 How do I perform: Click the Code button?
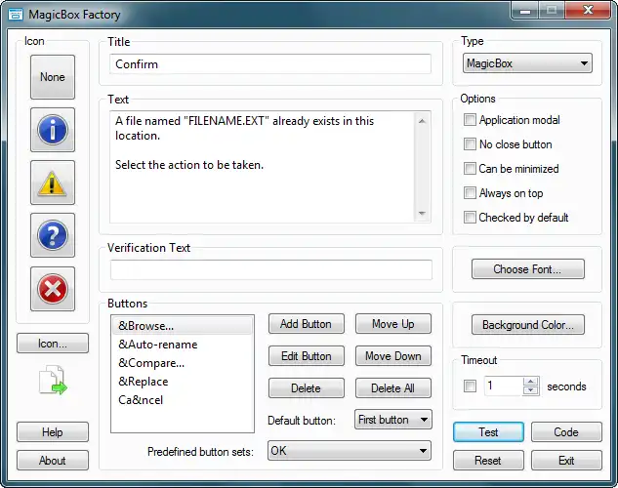566,432
